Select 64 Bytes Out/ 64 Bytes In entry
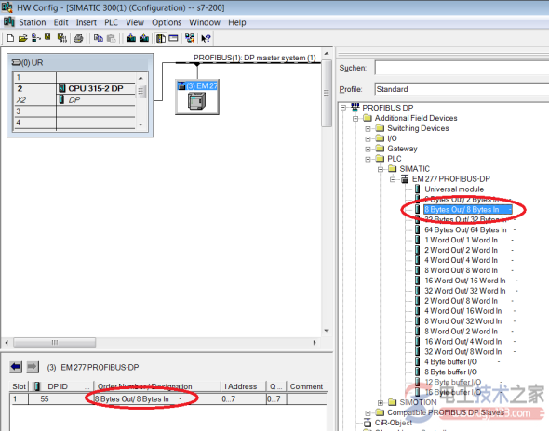The width and height of the screenshot is (549, 431). point(465,229)
